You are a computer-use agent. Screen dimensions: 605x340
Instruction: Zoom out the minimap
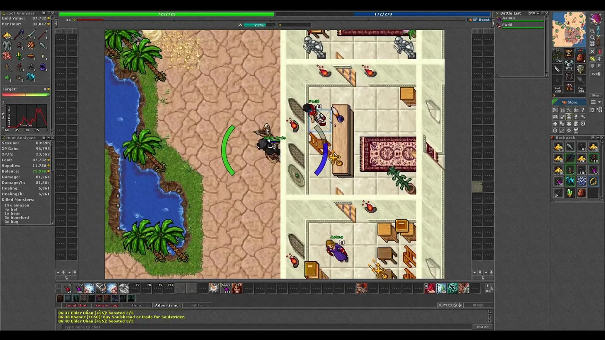coord(592,31)
